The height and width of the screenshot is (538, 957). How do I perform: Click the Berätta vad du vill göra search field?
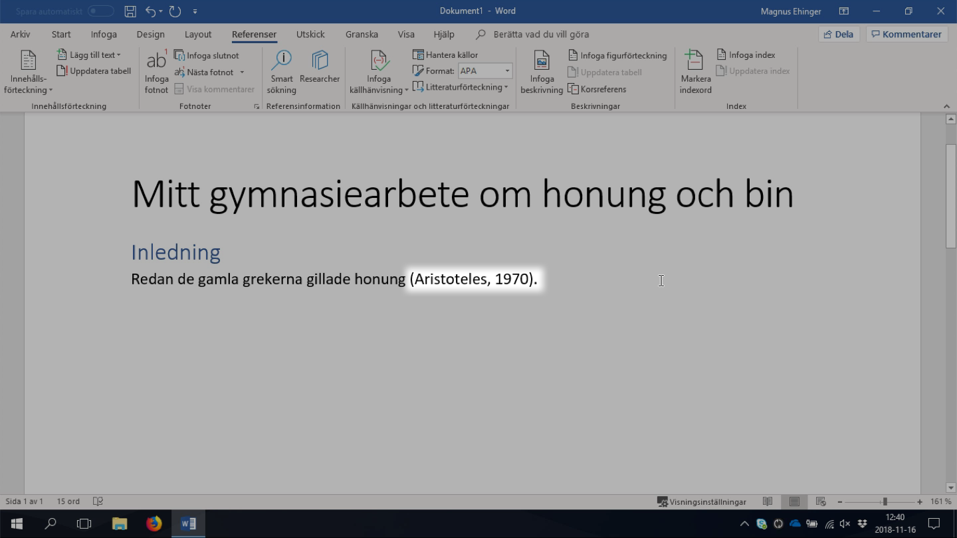coord(541,35)
